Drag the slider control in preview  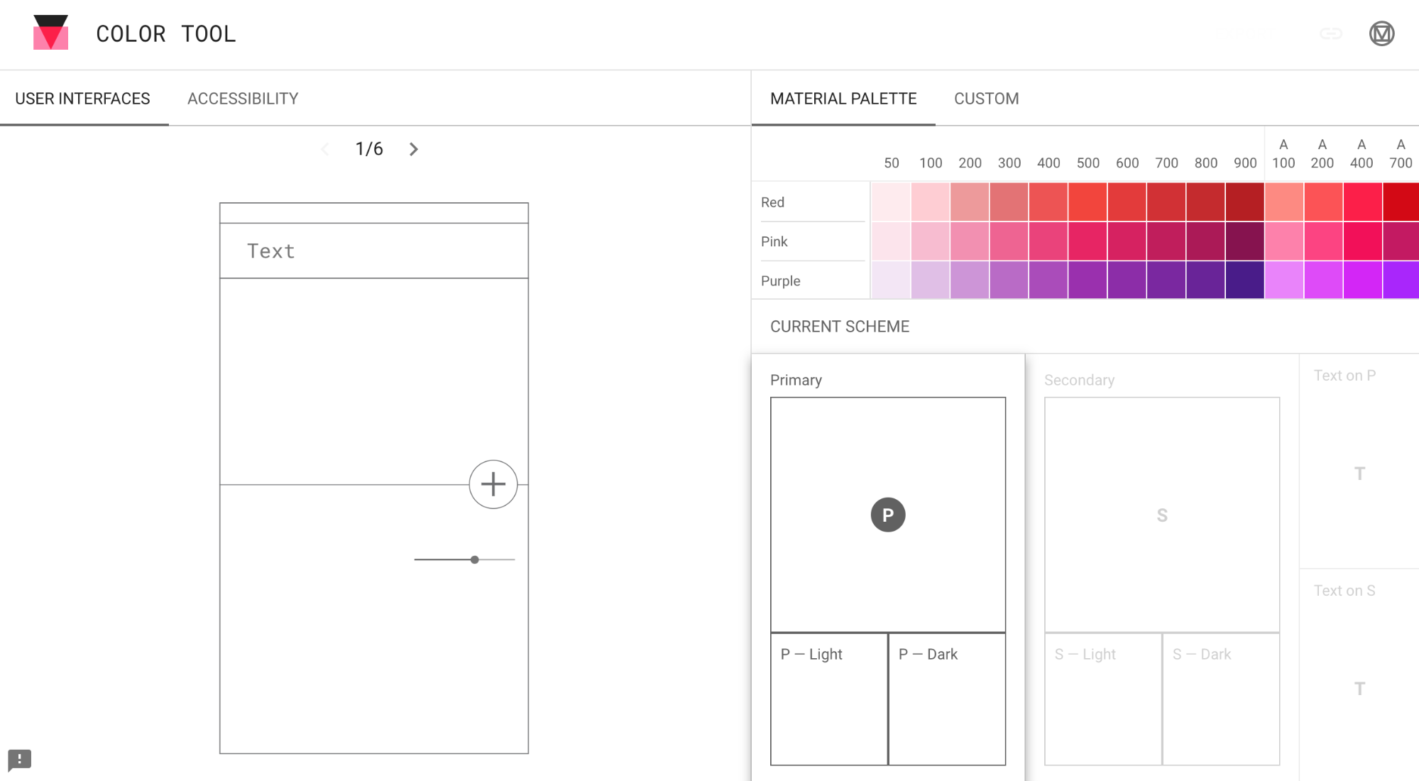475,559
